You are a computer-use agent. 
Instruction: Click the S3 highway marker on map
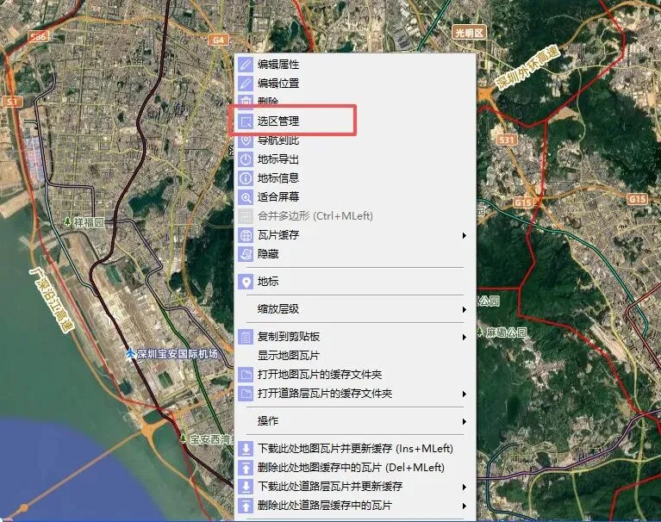(x=12, y=102)
